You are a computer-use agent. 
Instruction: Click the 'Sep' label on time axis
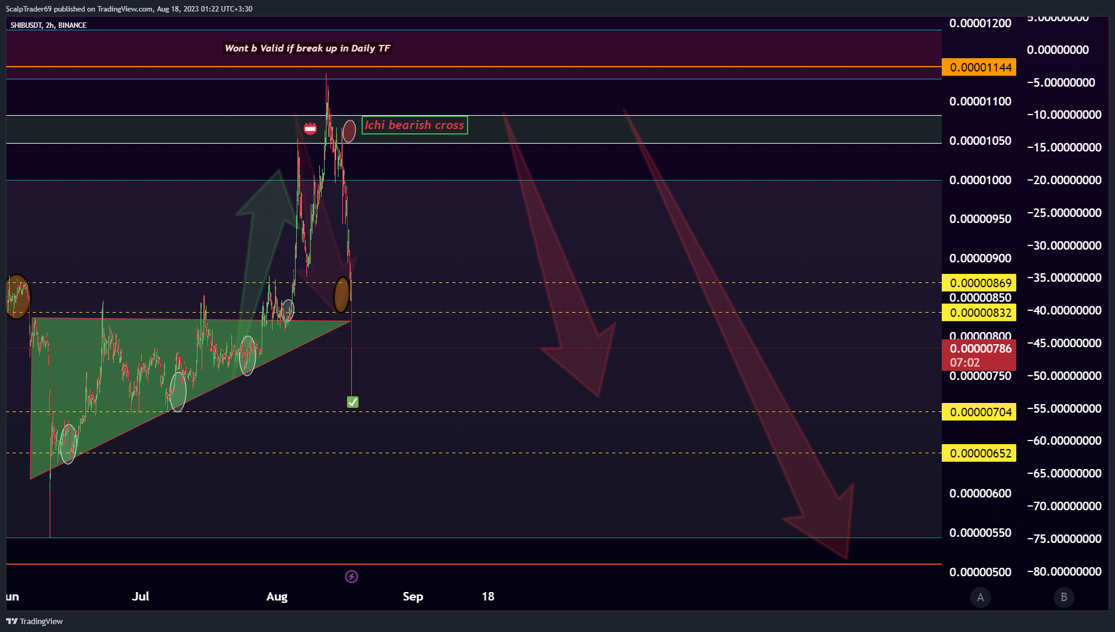(413, 596)
